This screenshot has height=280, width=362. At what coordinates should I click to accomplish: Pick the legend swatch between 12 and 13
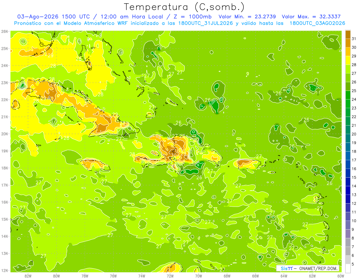(348, 199)
